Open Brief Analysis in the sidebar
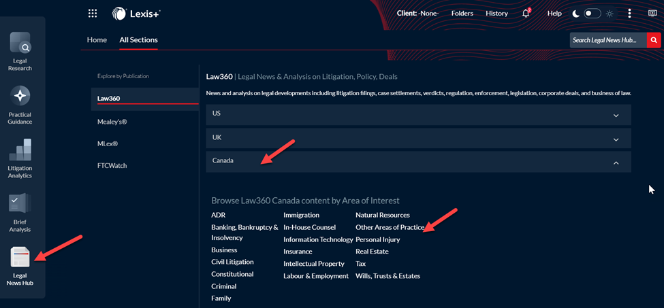The height and width of the screenshot is (308, 664). tap(20, 213)
